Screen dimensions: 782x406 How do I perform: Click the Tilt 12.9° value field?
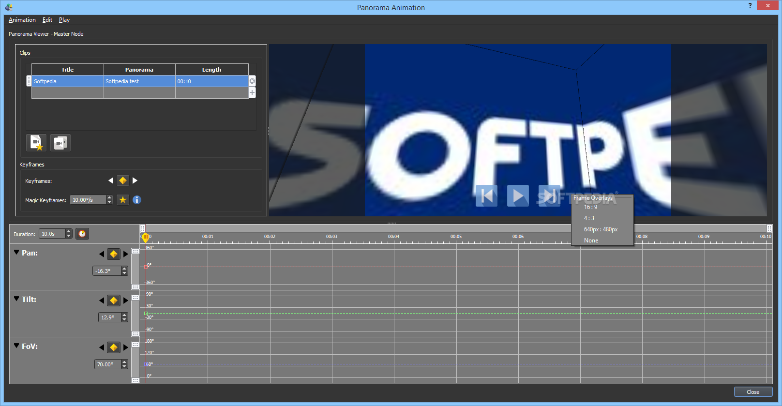[x=110, y=317]
